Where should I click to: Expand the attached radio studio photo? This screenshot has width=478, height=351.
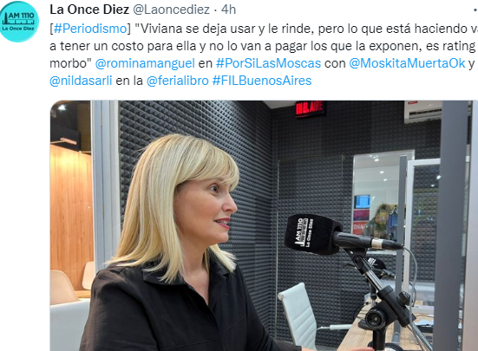tap(264, 225)
